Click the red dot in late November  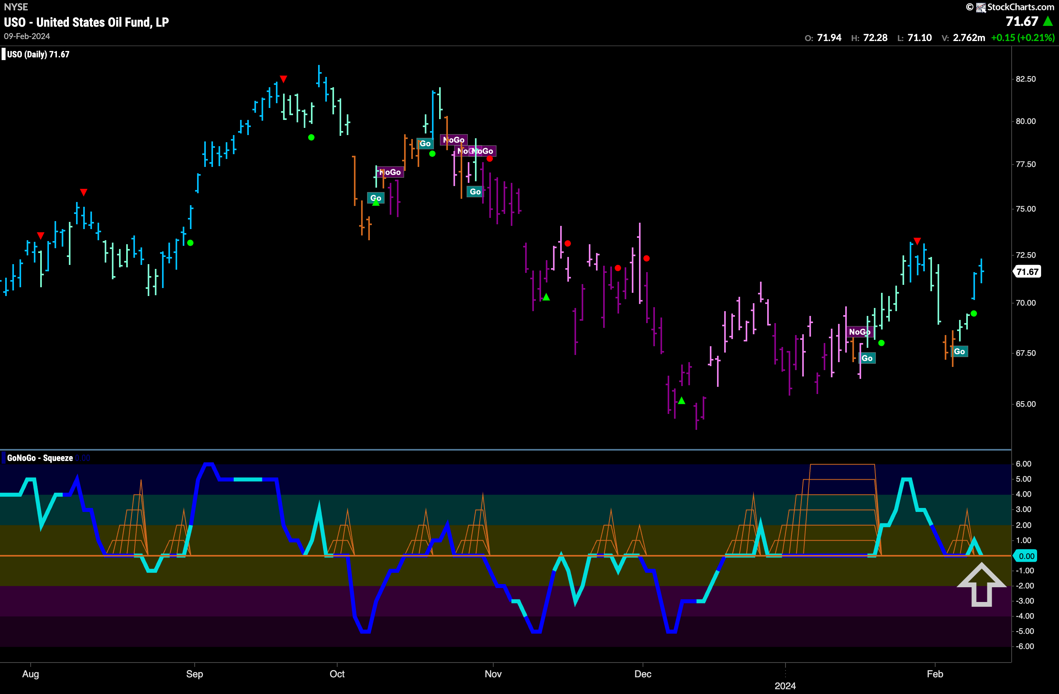(x=617, y=268)
